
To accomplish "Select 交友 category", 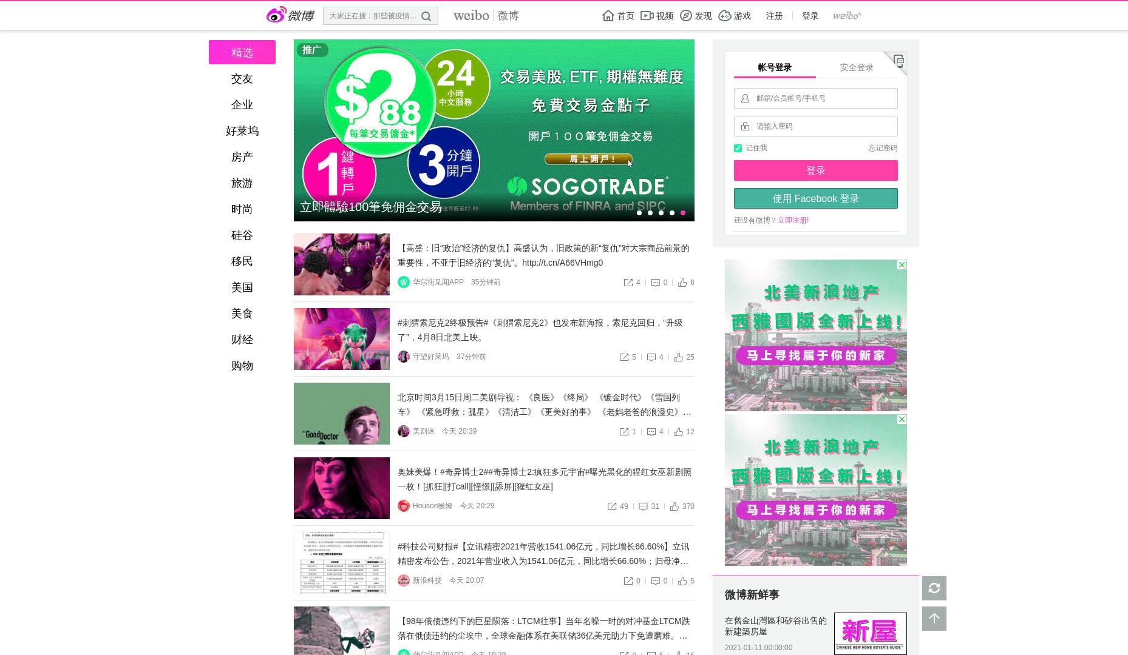I will pyautogui.click(x=242, y=79).
